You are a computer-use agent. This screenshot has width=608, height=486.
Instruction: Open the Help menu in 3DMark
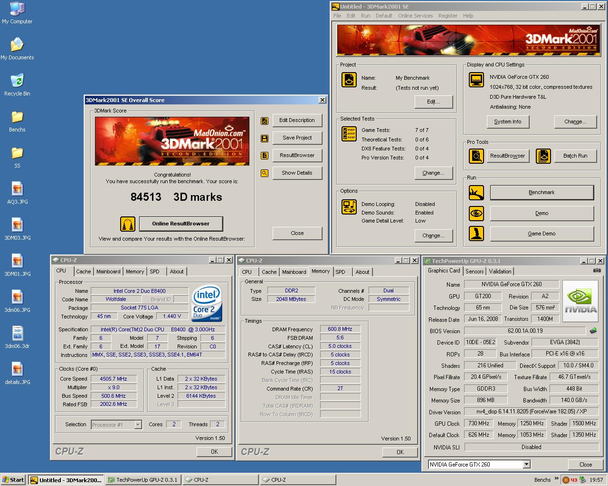coord(468,16)
